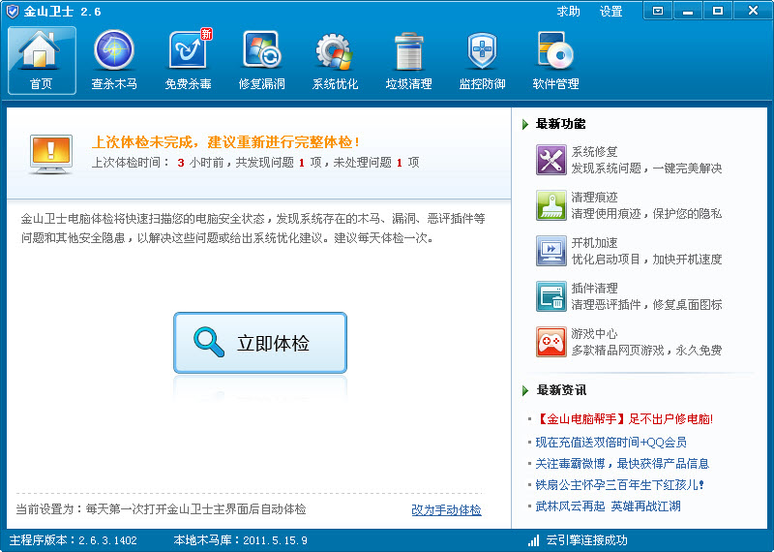Click the 开机加速 feature title text

594,243
